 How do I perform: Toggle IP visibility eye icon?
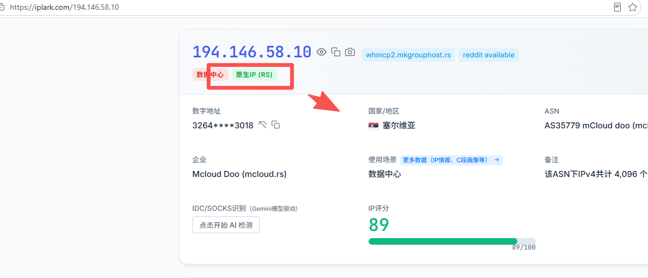point(322,52)
